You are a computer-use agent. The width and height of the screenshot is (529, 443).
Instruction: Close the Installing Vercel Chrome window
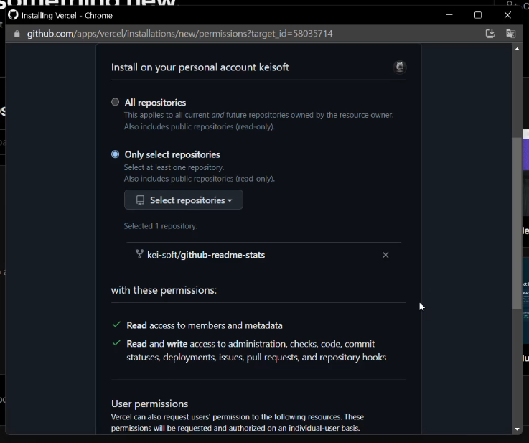click(507, 15)
